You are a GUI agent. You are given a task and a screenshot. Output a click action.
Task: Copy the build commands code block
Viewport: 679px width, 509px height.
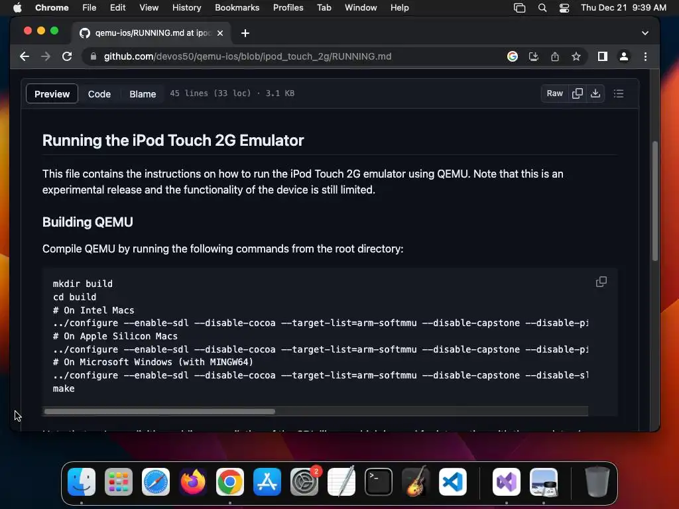(x=601, y=282)
